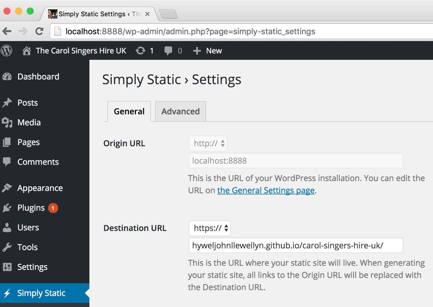Image resolution: width=433 pixels, height=307 pixels.
Task: Click the Media icon in sidebar
Action: tap(7, 122)
